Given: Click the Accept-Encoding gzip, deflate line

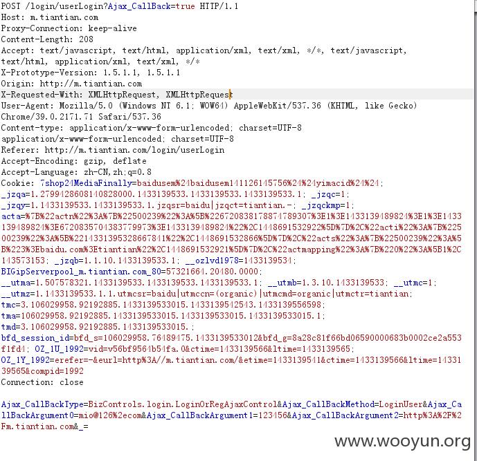Looking at the screenshot, I should pyautogui.click(x=73, y=161).
